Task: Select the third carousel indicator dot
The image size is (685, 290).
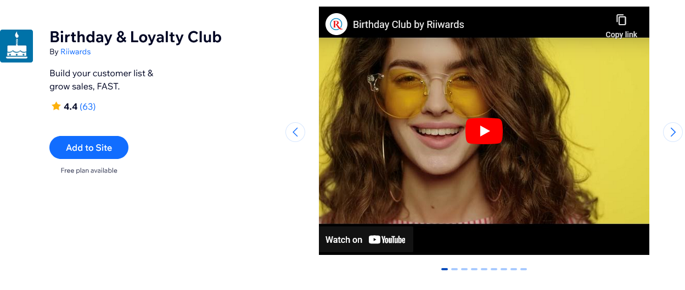Action: pyautogui.click(x=464, y=269)
